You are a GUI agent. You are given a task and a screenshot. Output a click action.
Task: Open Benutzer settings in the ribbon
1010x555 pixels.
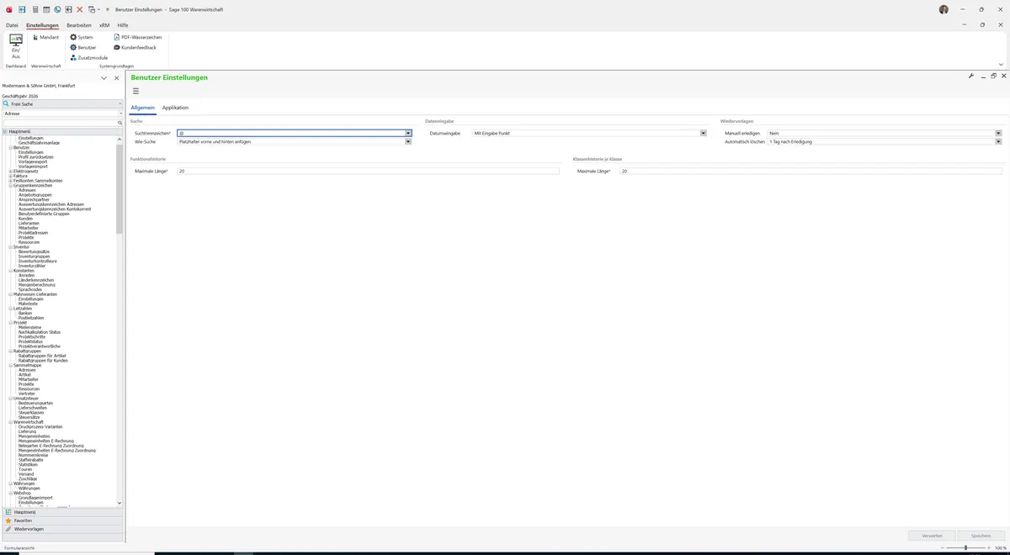coord(83,47)
